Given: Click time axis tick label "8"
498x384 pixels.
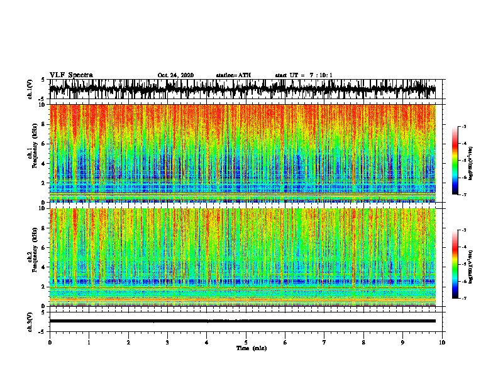Looking at the screenshot, I should pos(363,343).
